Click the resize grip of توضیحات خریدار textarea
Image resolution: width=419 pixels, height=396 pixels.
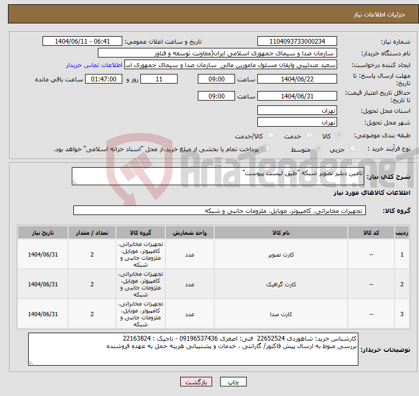click(x=31, y=363)
